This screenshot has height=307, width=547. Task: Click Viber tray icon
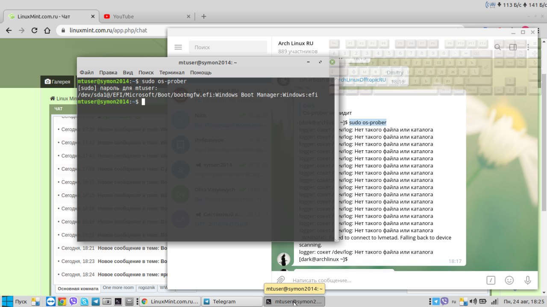click(x=444, y=301)
